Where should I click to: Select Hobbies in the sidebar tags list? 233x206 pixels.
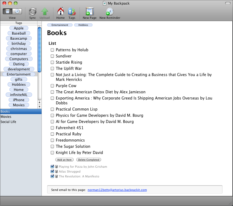point(19,84)
